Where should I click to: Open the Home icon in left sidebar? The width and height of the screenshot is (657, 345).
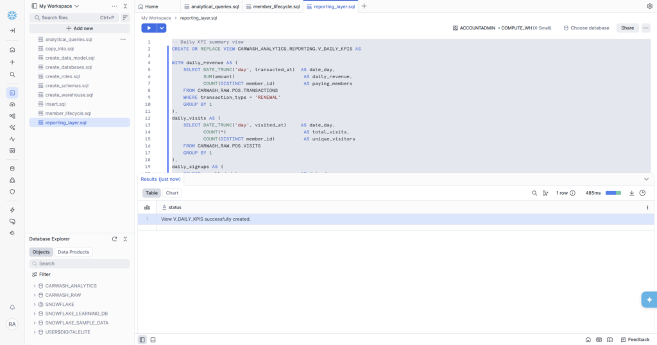pyautogui.click(x=12, y=49)
